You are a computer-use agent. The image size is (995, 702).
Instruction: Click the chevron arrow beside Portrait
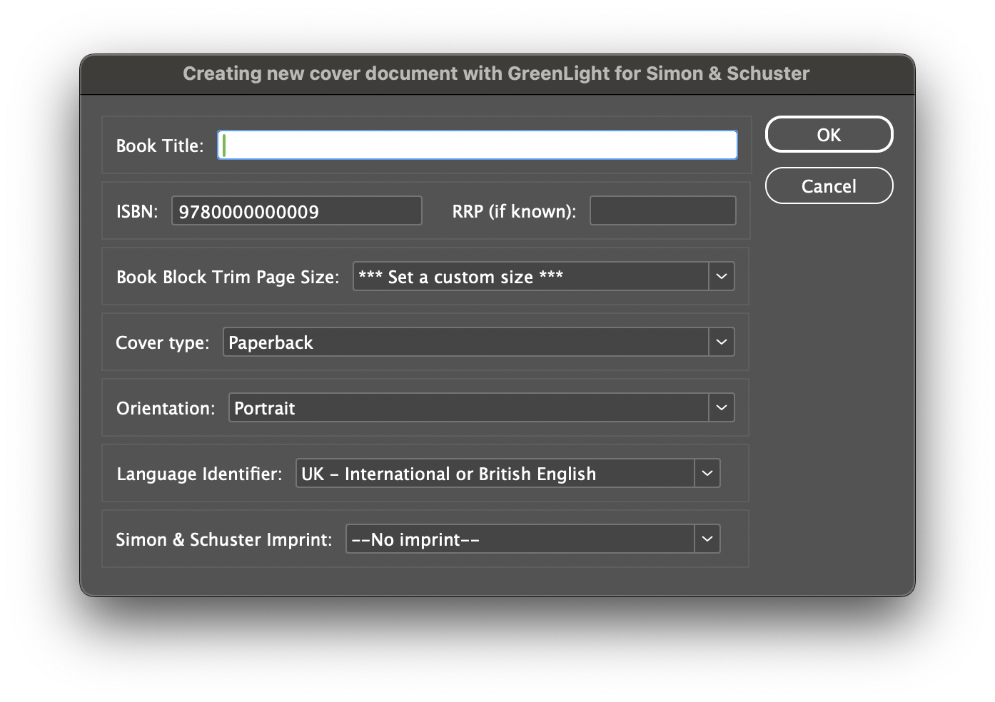[x=722, y=408]
